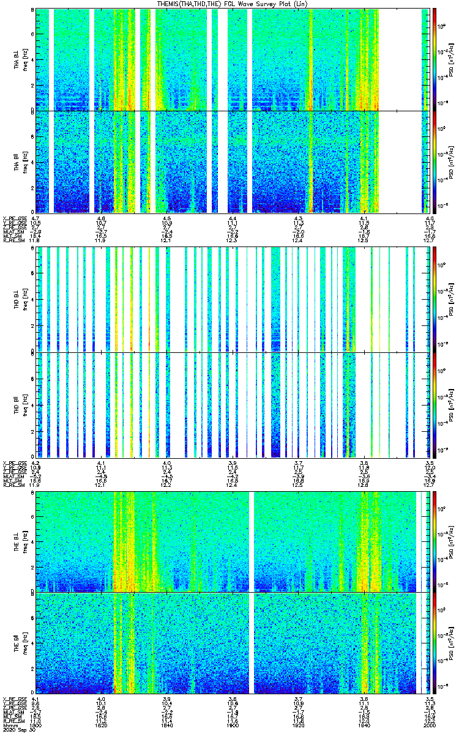Click the '1900' time tick label

point(233,725)
